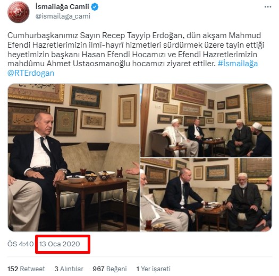Image resolution: width=279 pixels, height=276 pixels.
Task: Click the 152 retweet number
Action: tap(13, 269)
